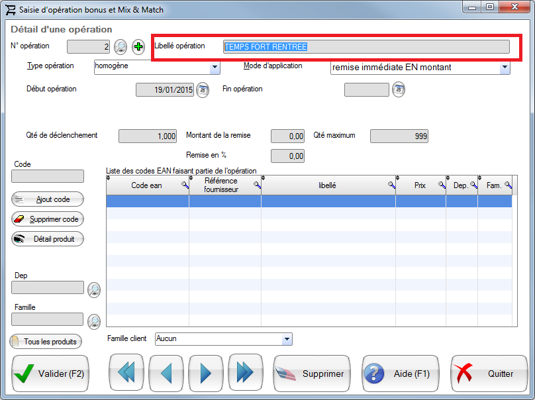Open the Mode d'application dropdown
The height and width of the screenshot is (400, 535).
pos(505,67)
